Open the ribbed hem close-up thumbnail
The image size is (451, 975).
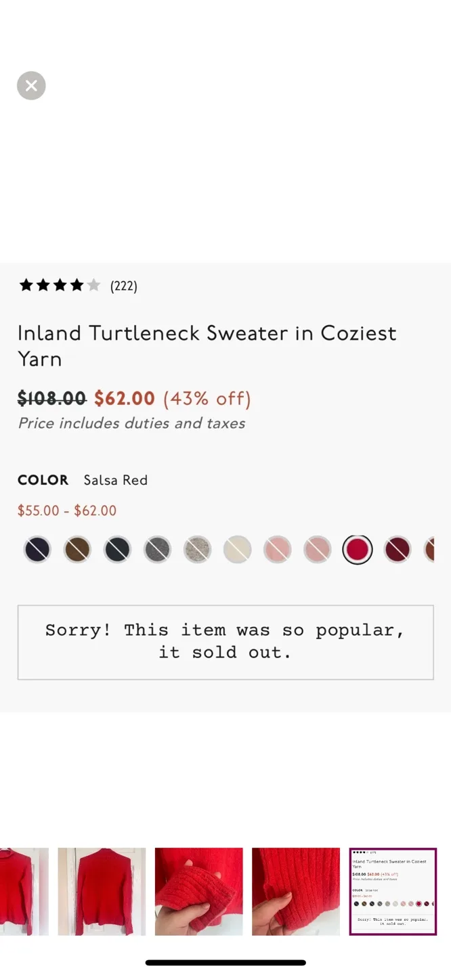296,891
